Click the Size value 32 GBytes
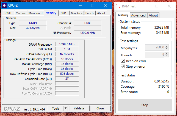The width and height of the screenshot is (177, 116). 33,28
